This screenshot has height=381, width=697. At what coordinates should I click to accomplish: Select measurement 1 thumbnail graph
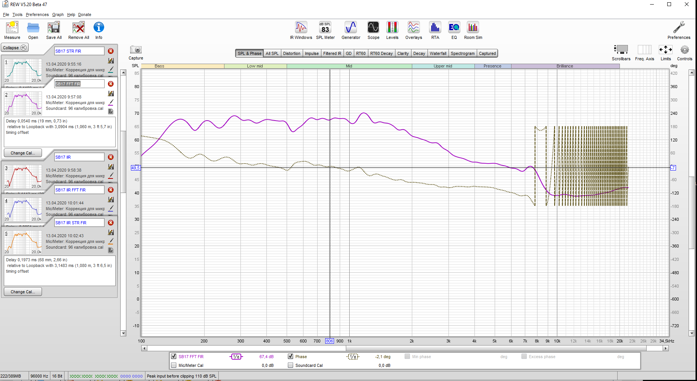coord(23,71)
